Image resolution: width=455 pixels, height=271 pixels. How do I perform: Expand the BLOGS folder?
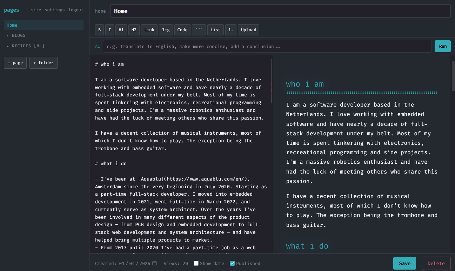pos(44,35)
